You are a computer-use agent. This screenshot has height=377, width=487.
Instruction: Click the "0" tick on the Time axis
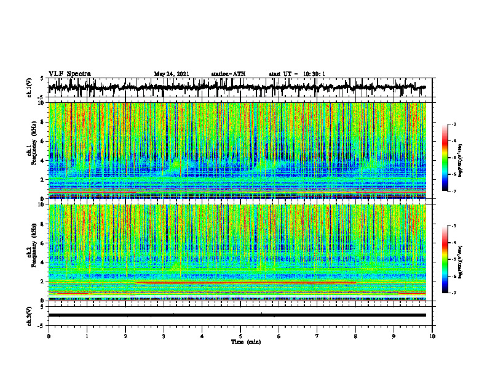tap(49, 336)
